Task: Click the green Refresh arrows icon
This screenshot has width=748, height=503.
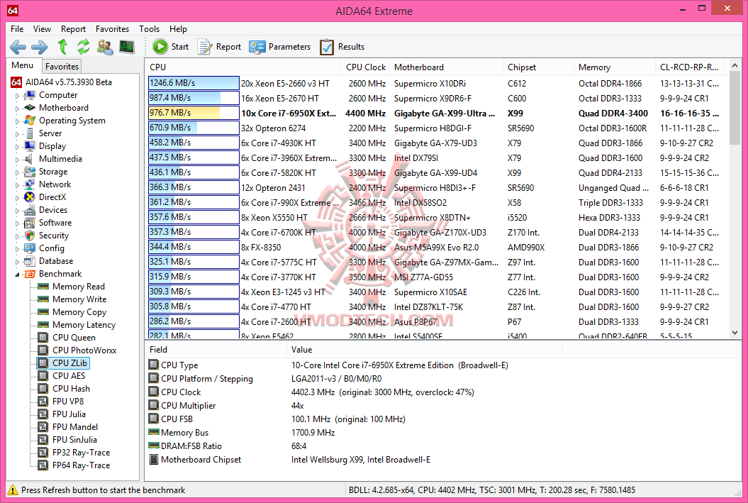Action: [84, 47]
